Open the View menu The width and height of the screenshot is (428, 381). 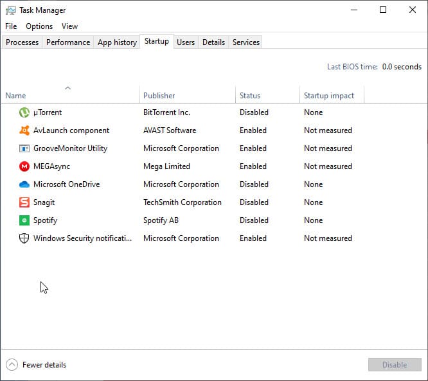pos(69,26)
